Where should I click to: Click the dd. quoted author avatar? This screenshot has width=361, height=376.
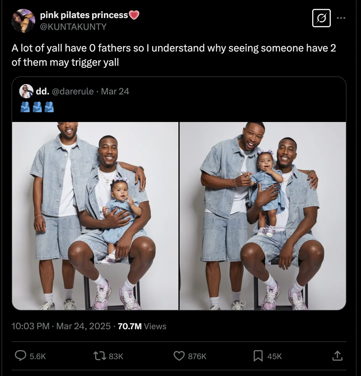[x=26, y=91]
